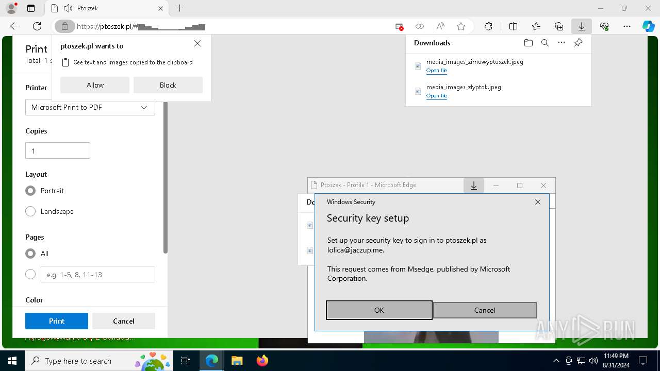660x371 pixels.
Task: Dismiss the clipboard permission popup
Action: coord(197,44)
